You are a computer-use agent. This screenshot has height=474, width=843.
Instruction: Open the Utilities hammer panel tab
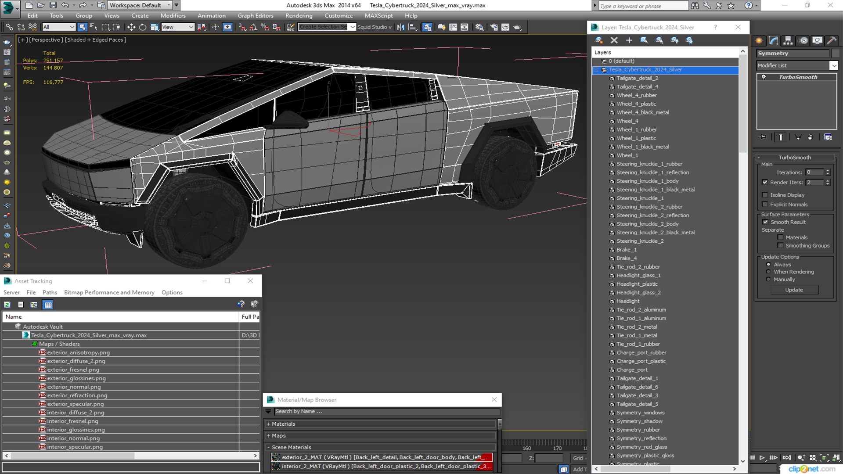pyautogui.click(x=832, y=41)
